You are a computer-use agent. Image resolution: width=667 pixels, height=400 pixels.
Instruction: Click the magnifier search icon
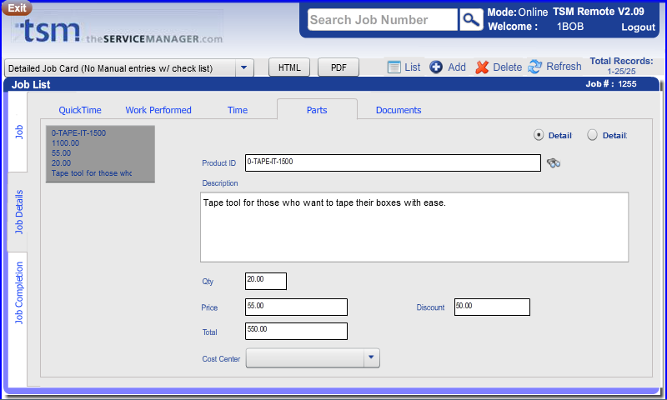point(471,19)
